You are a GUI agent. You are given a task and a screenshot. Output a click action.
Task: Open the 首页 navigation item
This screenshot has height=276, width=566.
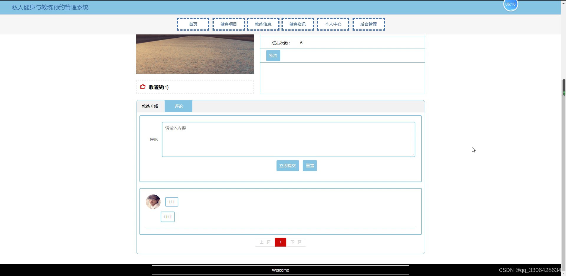coord(193,24)
